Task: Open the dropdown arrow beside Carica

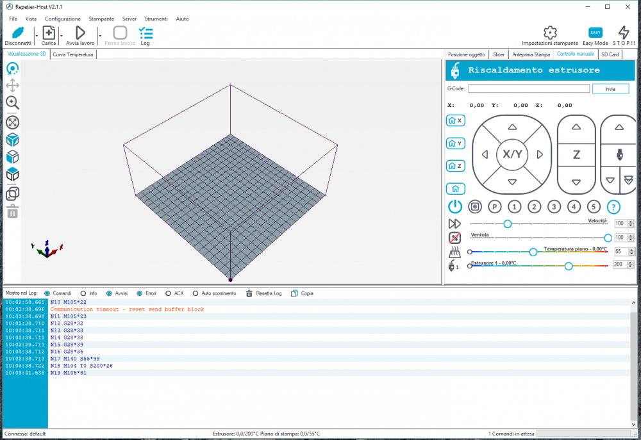Action: pyautogui.click(x=61, y=36)
